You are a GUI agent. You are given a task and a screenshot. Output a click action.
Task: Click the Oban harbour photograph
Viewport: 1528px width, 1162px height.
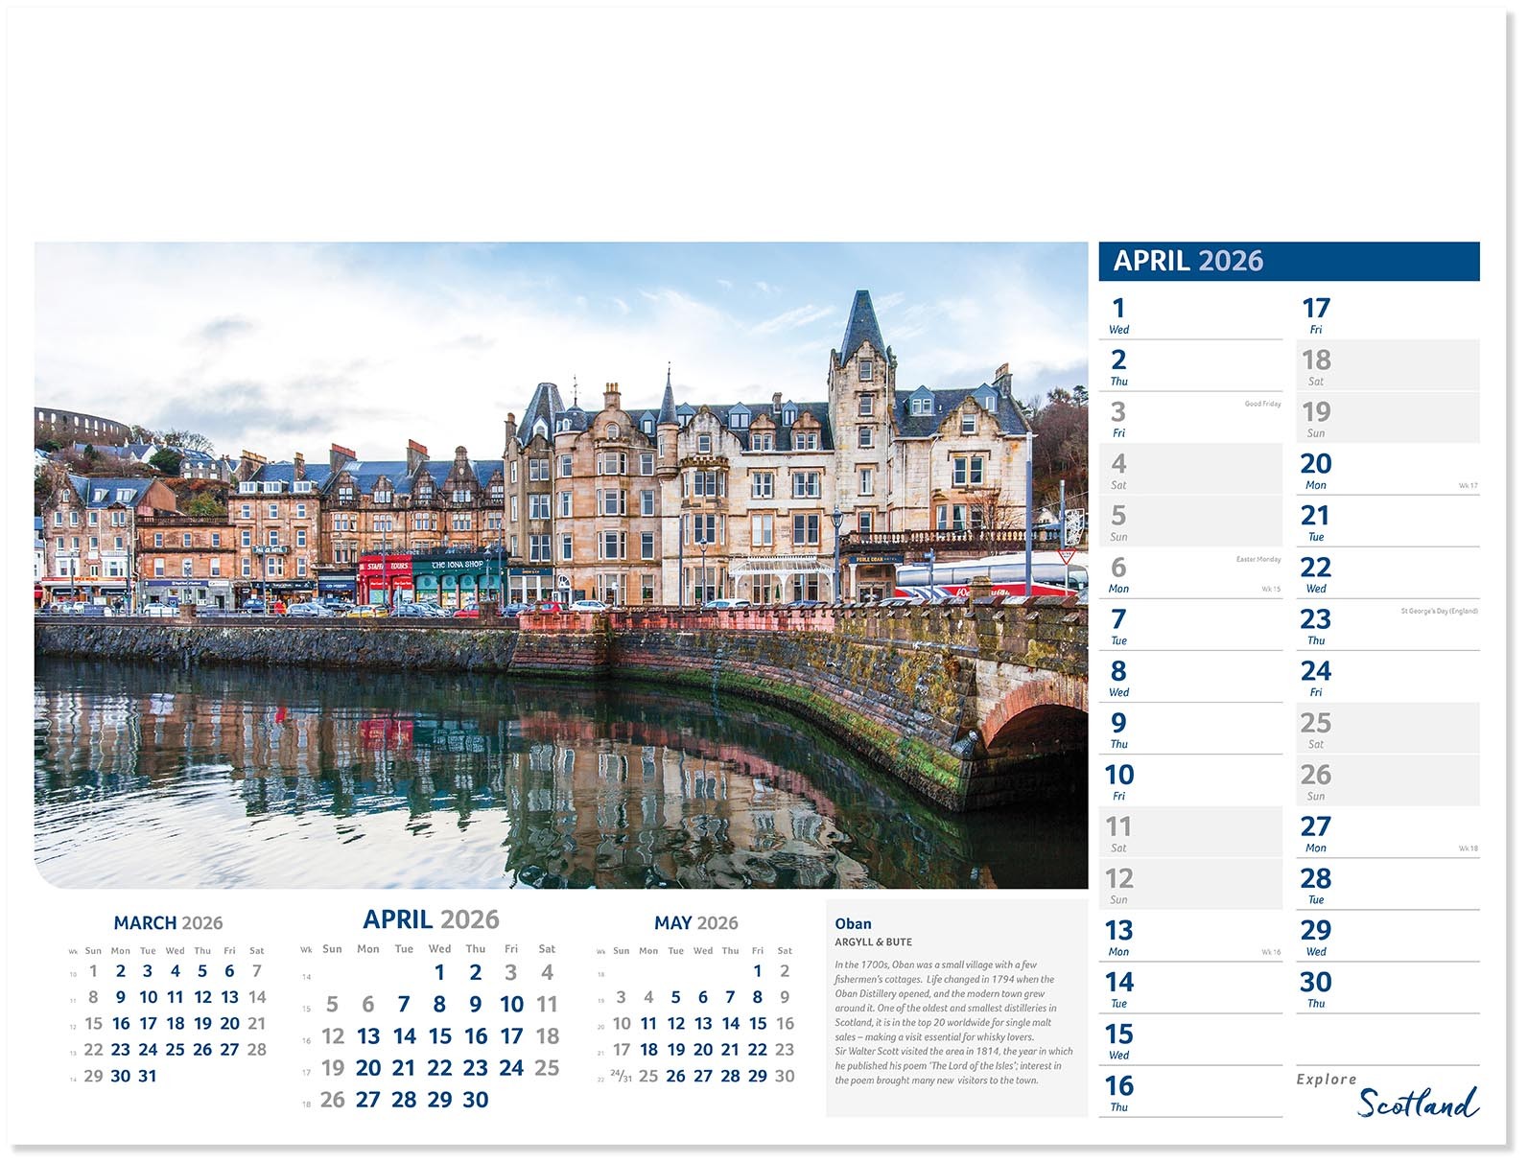click(x=560, y=564)
